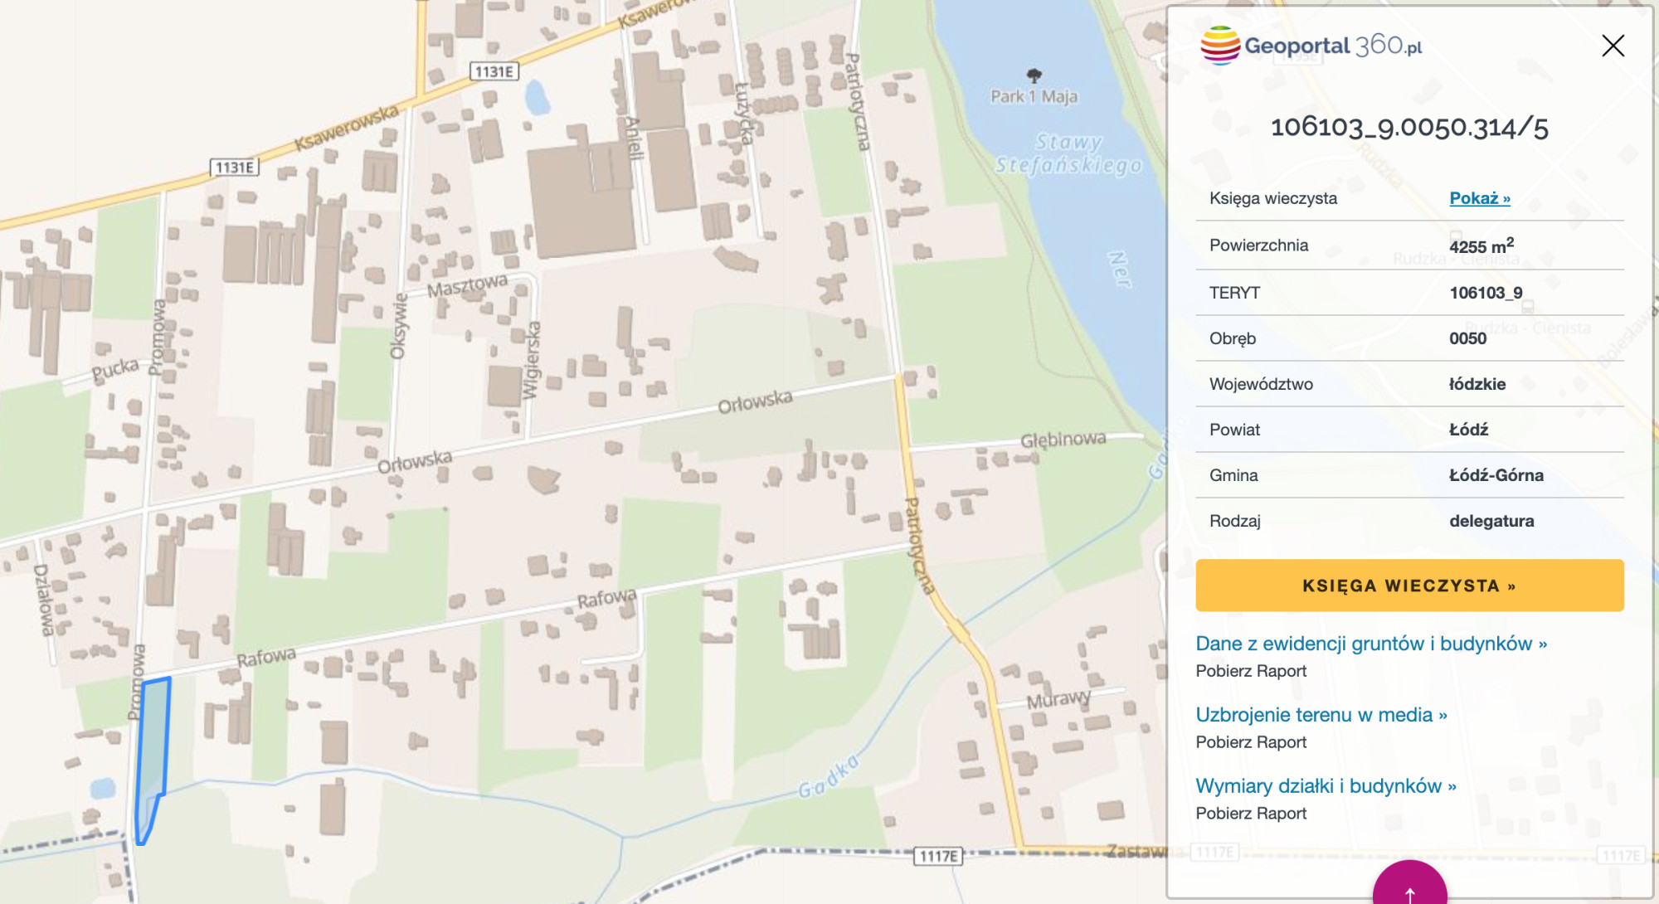Click the 1117E road shield at bottom

938,856
